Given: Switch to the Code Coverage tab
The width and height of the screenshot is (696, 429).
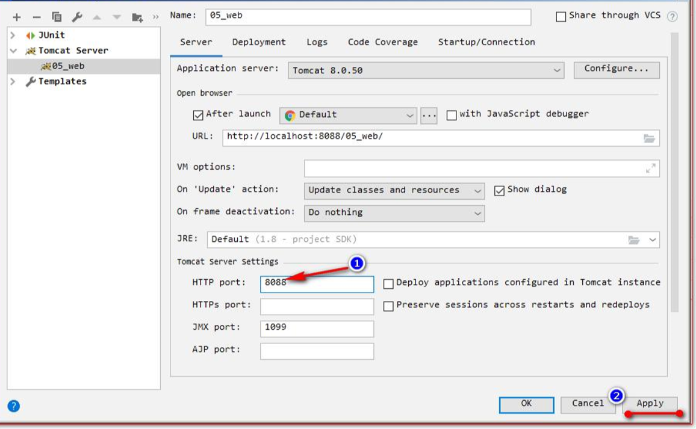Looking at the screenshot, I should click(x=383, y=42).
